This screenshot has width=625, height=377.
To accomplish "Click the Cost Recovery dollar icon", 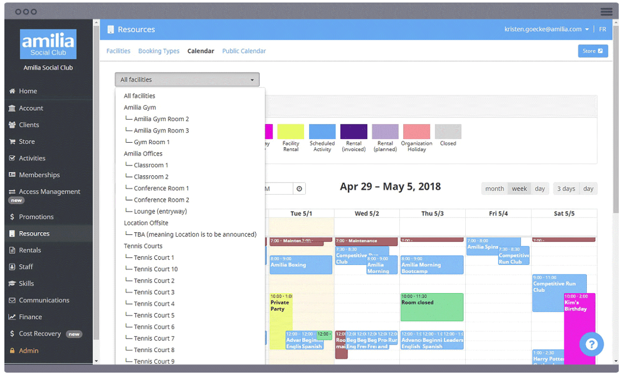I will coord(12,334).
